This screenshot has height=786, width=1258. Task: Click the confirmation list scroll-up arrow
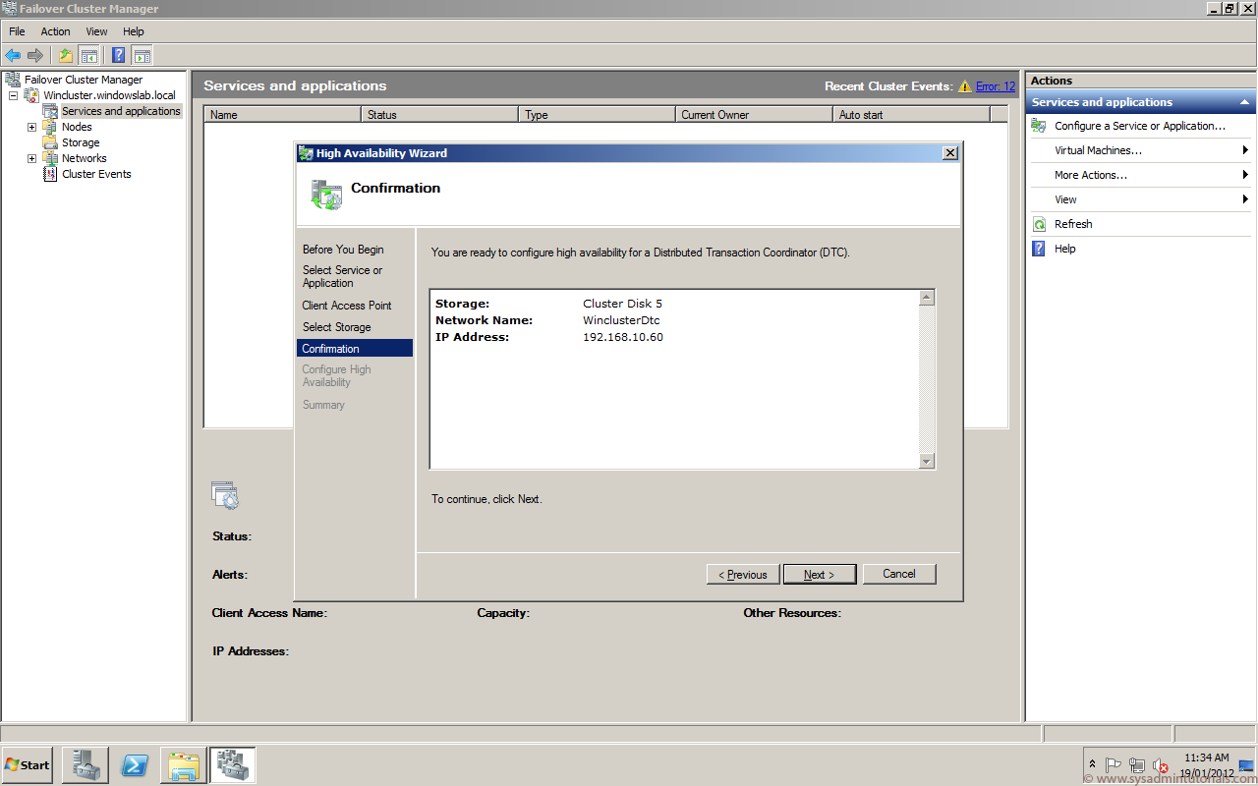point(926,298)
